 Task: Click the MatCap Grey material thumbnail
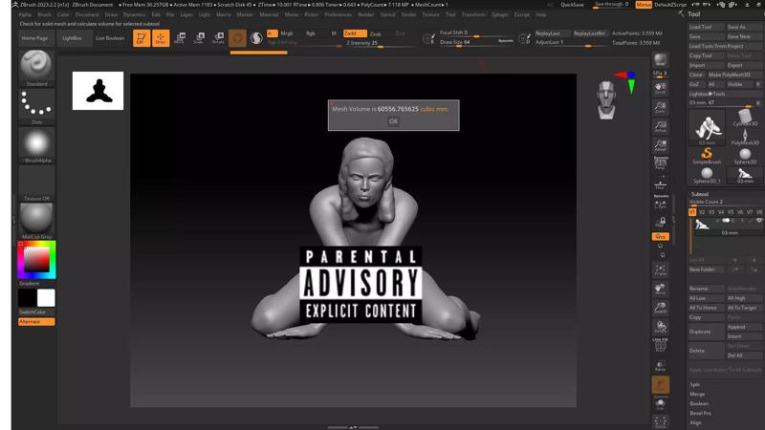click(x=36, y=219)
